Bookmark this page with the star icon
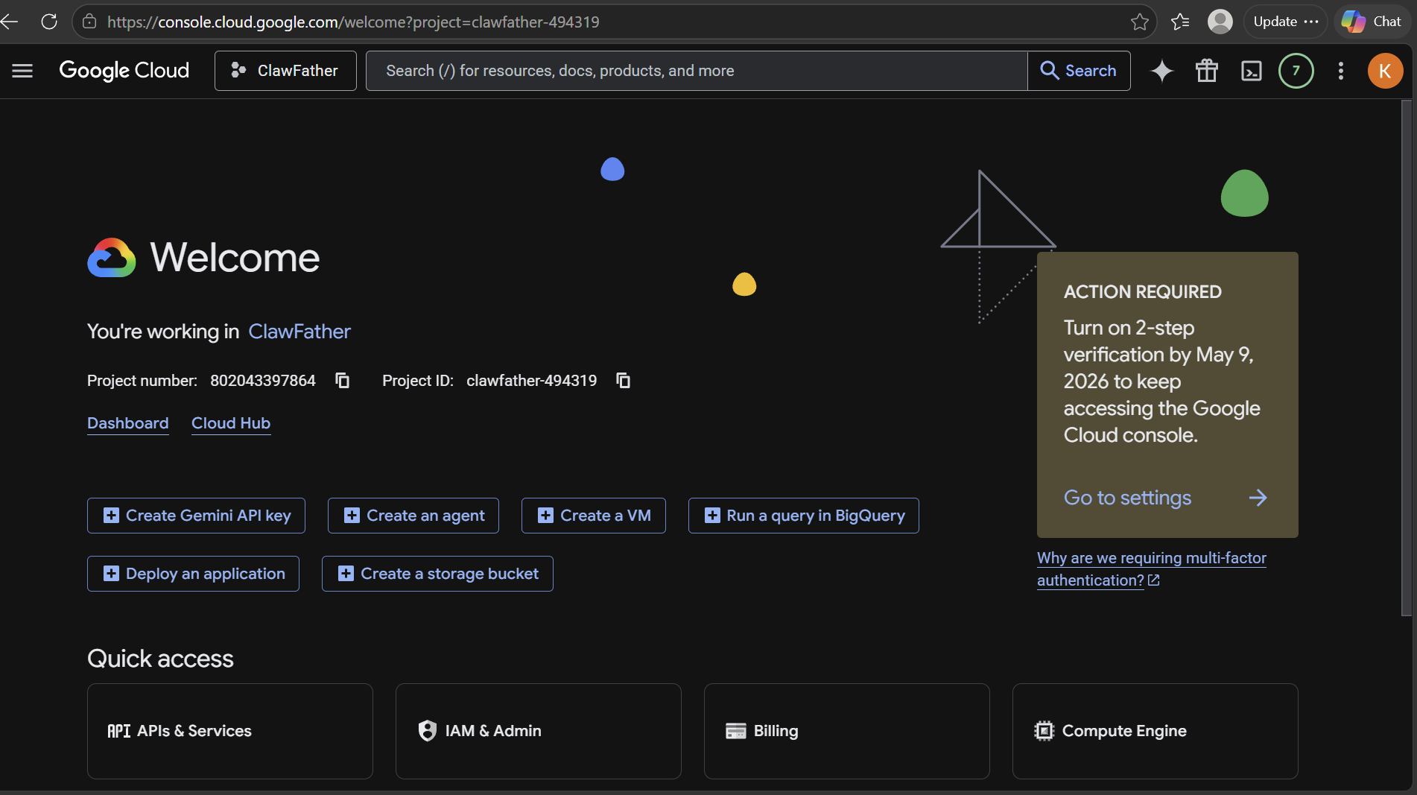 [x=1140, y=22]
